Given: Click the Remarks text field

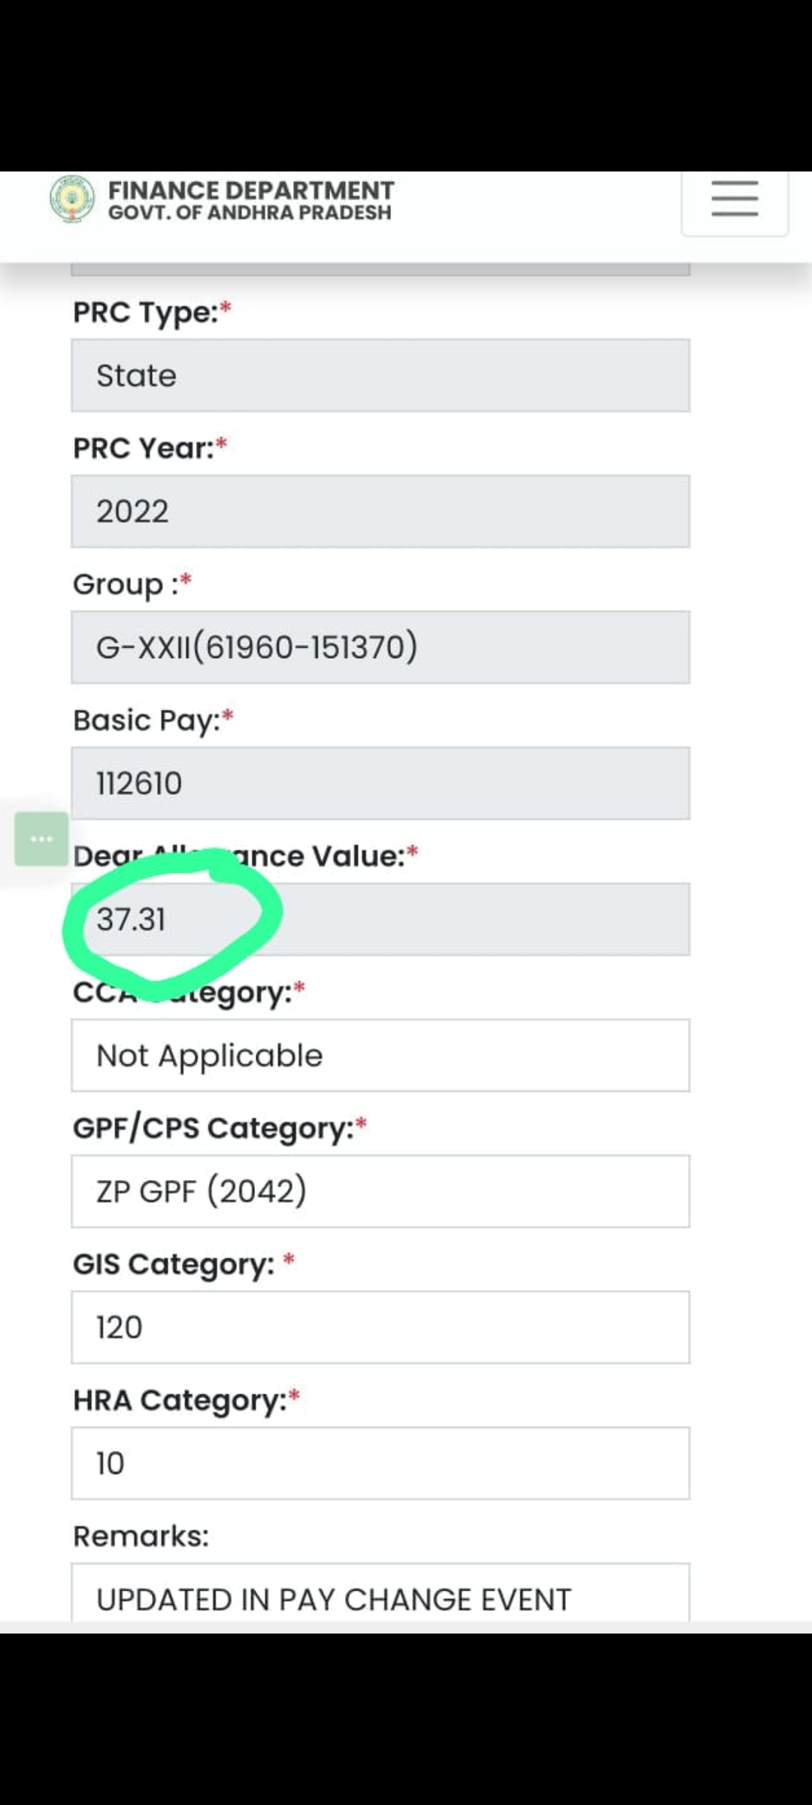Looking at the screenshot, I should [380, 1594].
